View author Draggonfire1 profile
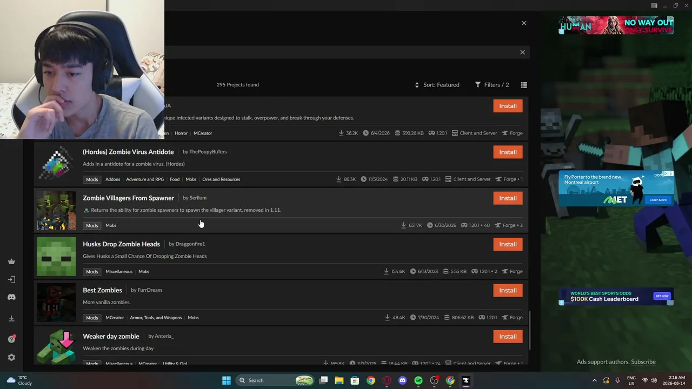 pos(190,244)
